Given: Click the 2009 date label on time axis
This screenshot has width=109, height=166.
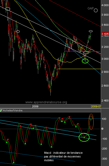Looking at the screenshot, I should [35, 106].
